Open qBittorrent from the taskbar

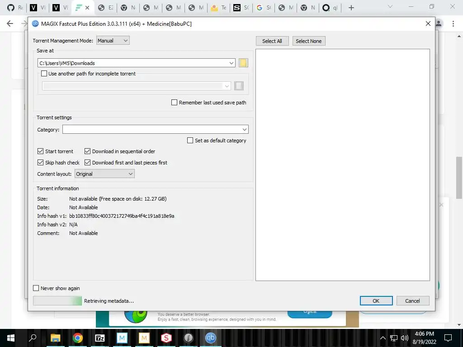tap(211, 338)
